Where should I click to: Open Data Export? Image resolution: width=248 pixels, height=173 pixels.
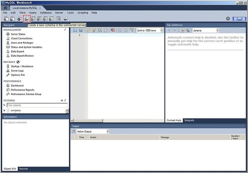coord(18,51)
